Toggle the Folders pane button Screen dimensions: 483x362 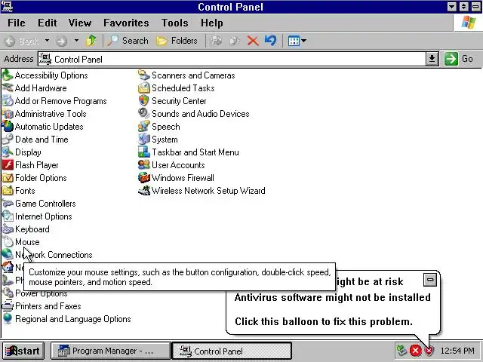[177, 41]
